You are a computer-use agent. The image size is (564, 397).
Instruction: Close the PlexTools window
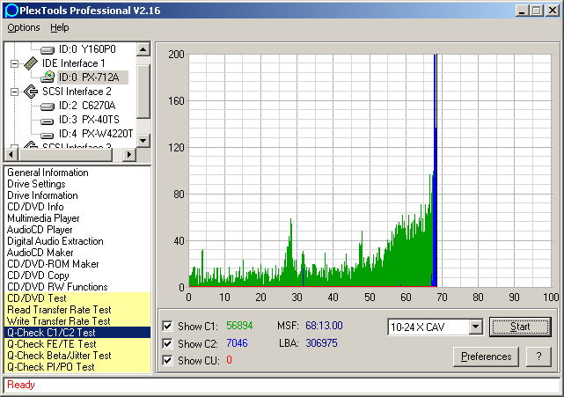(x=553, y=11)
